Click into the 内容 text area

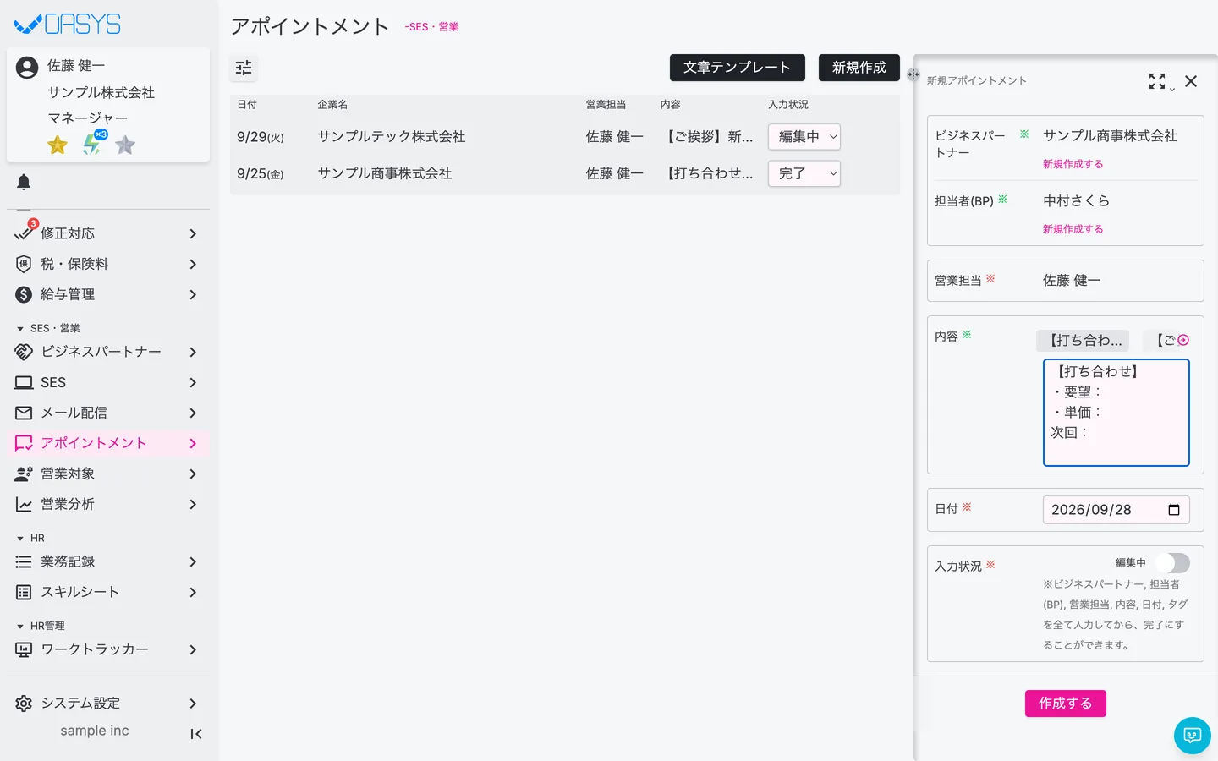(1116, 413)
